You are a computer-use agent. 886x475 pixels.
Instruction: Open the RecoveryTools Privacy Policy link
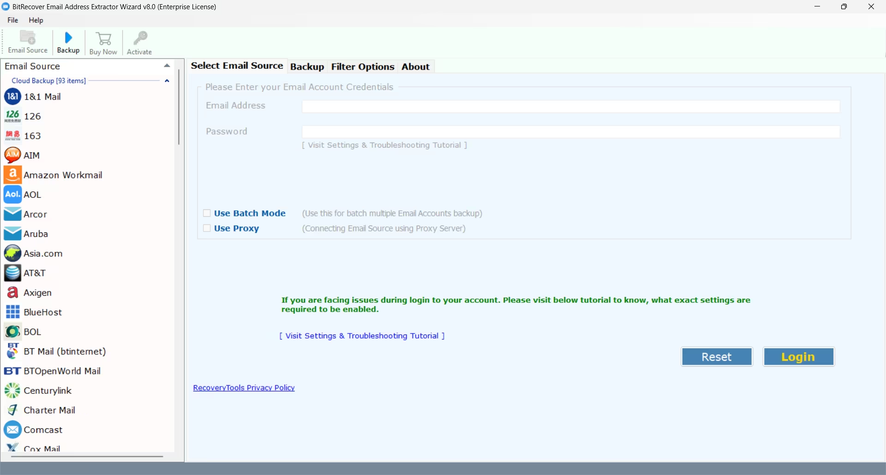pyautogui.click(x=244, y=388)
